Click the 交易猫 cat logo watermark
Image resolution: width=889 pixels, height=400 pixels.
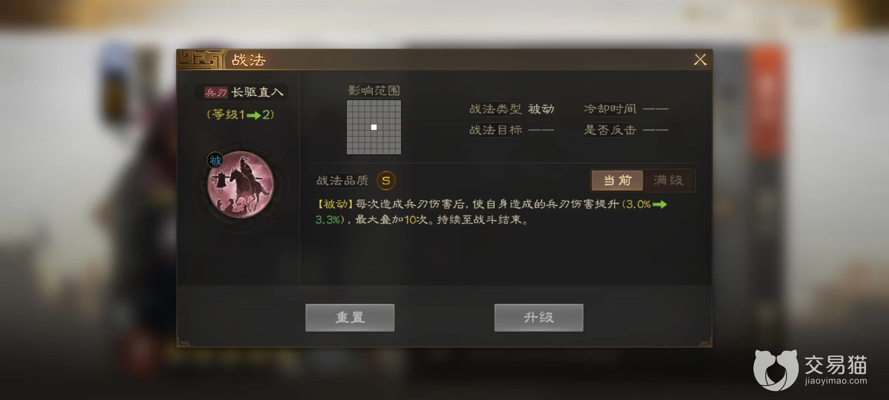click(x=776, y=370)
